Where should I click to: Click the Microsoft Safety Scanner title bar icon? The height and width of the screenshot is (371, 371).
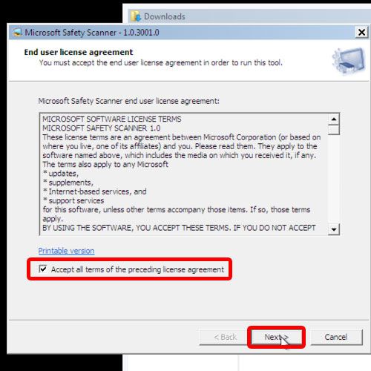point(17,33)
